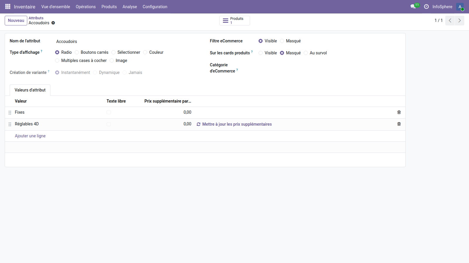The width and height of the screenshot is (469, 263).
Task: Select "Couleur" display type
Action: [145, 52]
